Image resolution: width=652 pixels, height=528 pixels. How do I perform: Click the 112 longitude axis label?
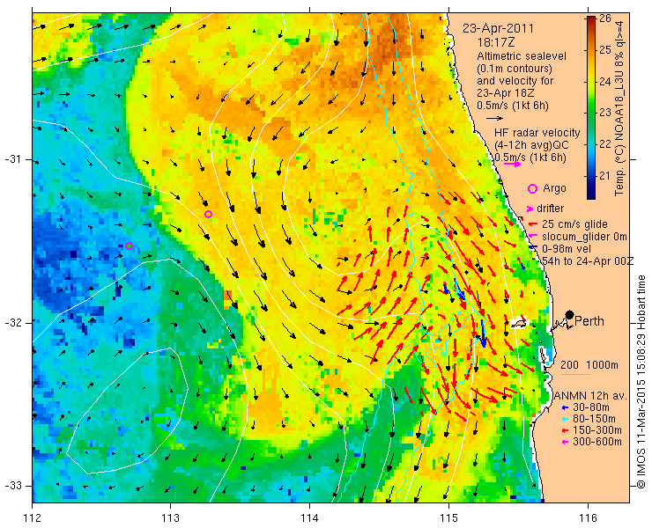pos(32,518)
